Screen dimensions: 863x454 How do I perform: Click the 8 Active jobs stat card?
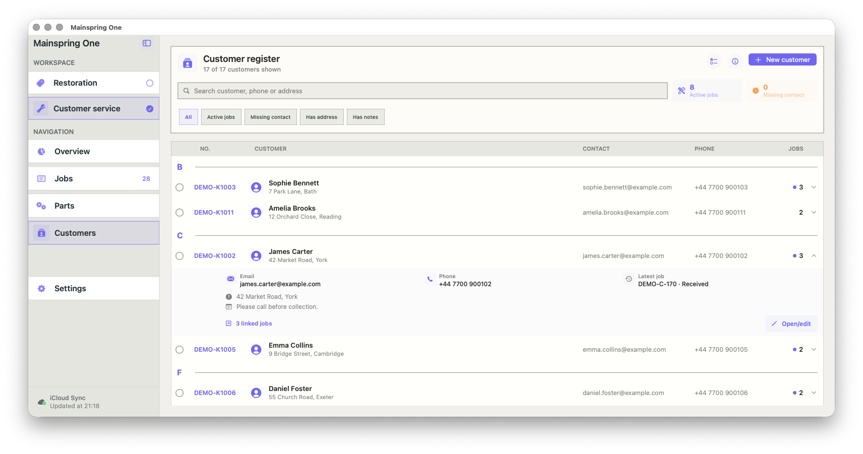pos(707,91)
